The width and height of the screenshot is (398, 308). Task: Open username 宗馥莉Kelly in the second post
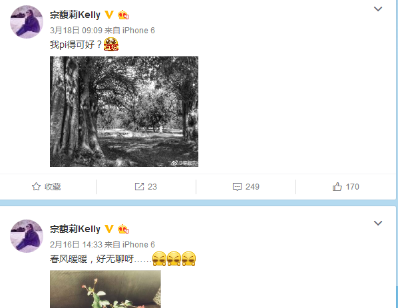(x=75, y=229)
